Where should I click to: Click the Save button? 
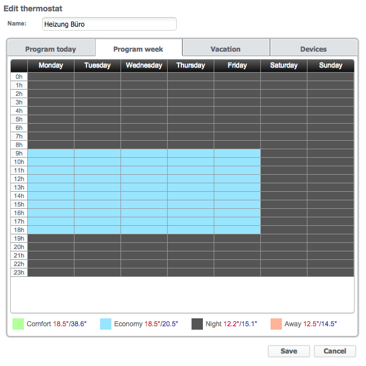(289, 351)
